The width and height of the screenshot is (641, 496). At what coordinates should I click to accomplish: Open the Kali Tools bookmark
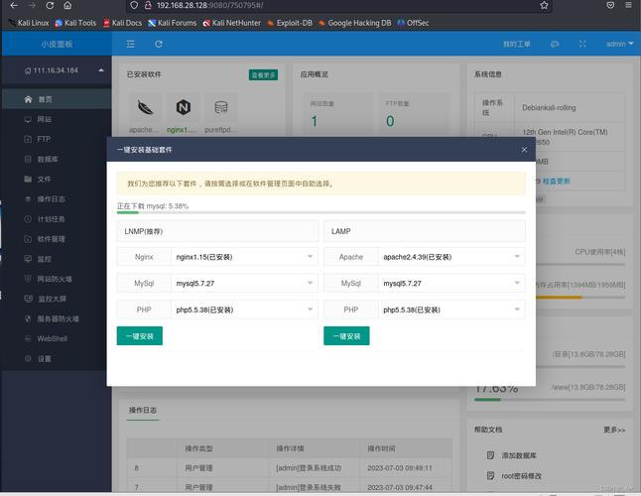pyautogui.click(x=75, y=23)
